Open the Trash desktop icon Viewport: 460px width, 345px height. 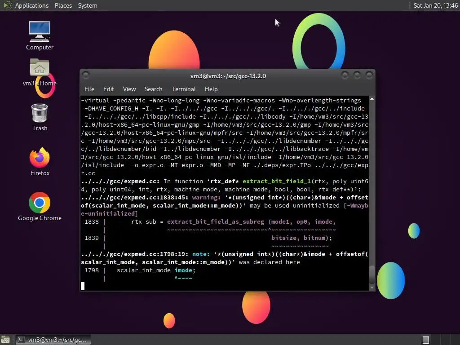40,117
